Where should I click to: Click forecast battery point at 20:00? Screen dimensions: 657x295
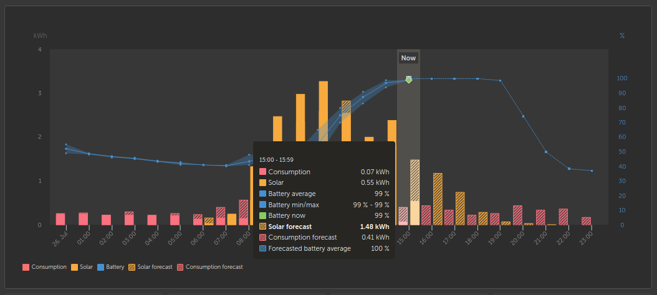point(523,116)
